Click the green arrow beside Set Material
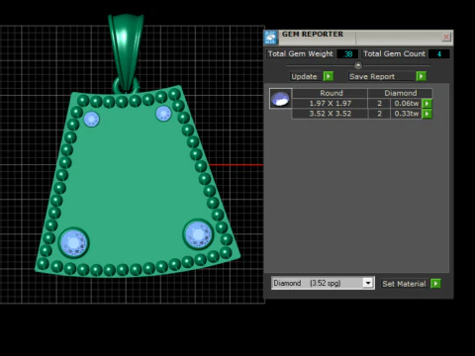The width and height of the screenshot is (475, 356). [x=435, y=284]
